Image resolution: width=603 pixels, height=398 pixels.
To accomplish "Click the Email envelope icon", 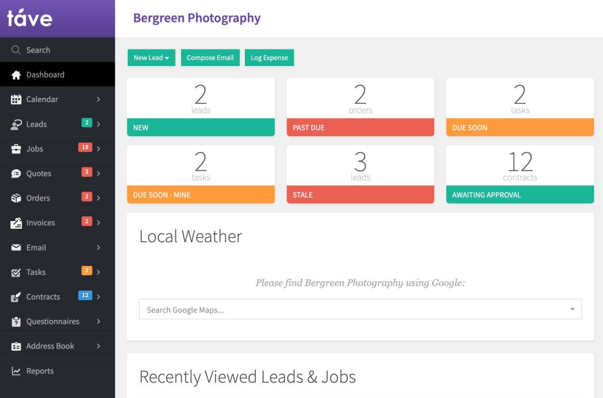I will 16,248.
